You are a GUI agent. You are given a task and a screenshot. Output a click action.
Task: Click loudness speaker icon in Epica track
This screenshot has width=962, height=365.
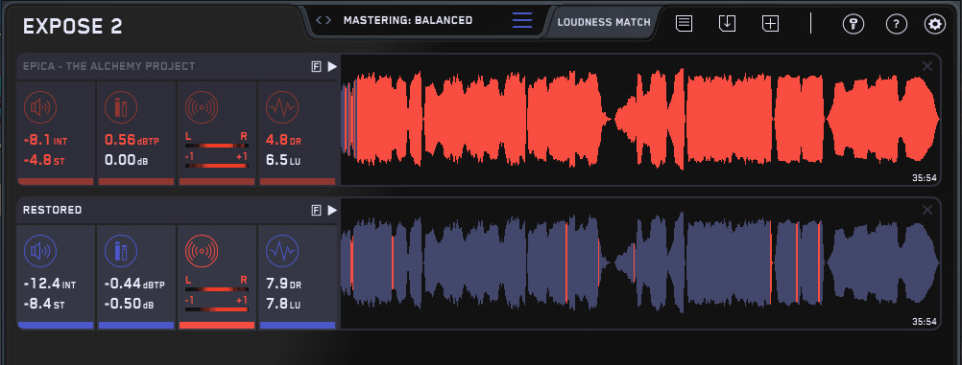[x=40, y=108]
